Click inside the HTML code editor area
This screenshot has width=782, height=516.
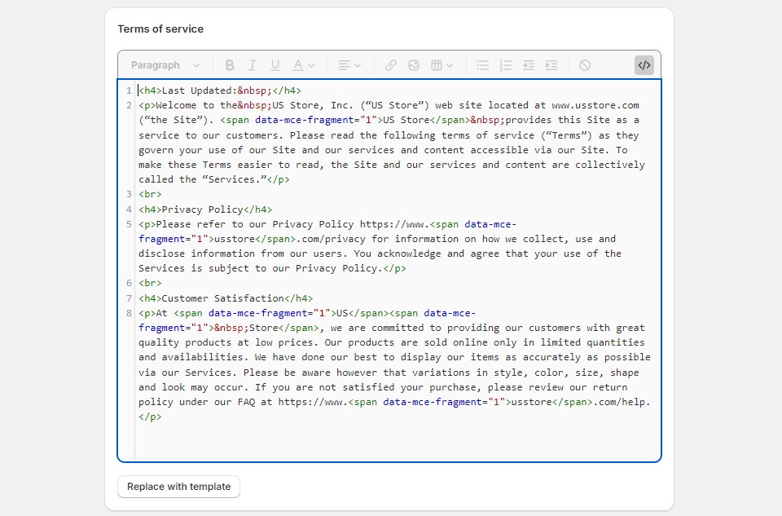click(x=389, y=271)
